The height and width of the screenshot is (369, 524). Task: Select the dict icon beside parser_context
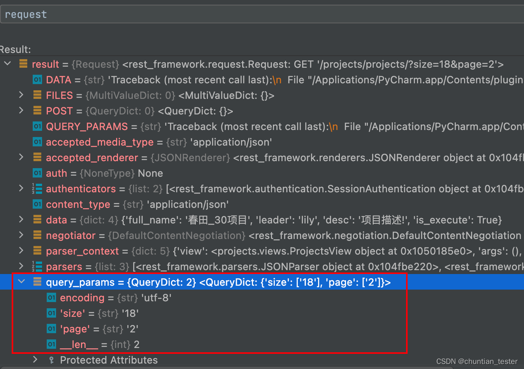point(37,251)
